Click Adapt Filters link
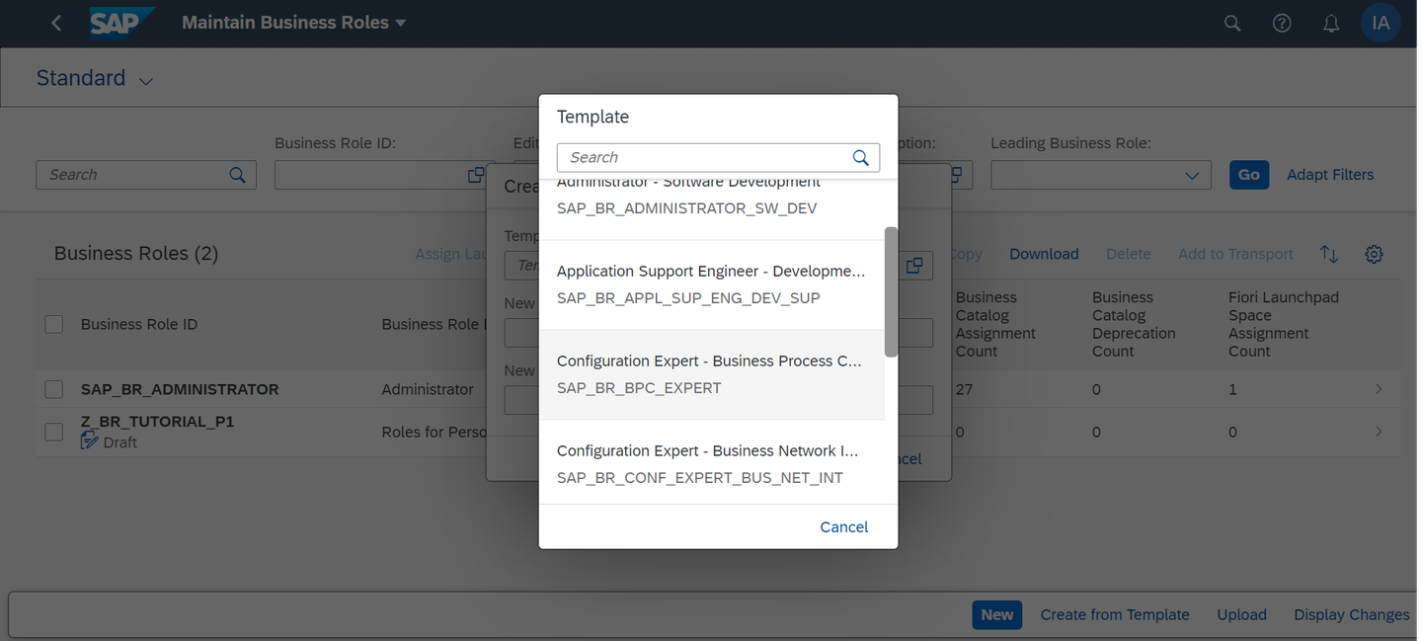Screen dimensions: 1422x641 click(1330, 175)
